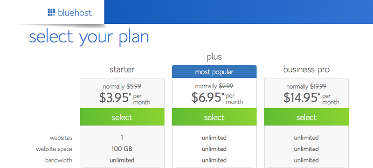Select the starter plan
Screen dimensions: 373x168
click(122, 117)
